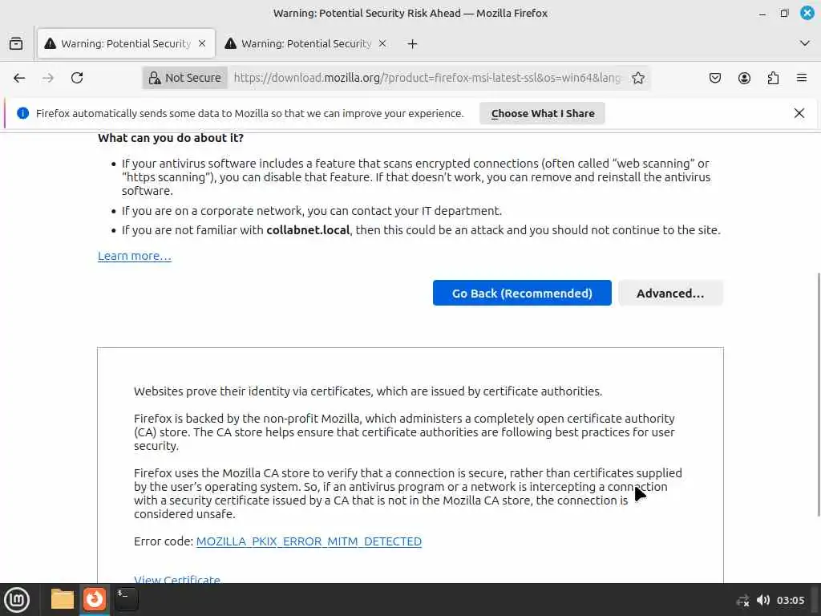Open the Firefox account icon
The width and height of the screenshot is (821, 616).
[x=744, y=78]
